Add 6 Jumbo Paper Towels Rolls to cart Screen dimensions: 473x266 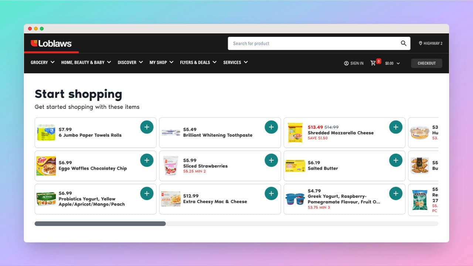[x=147, y=127]
